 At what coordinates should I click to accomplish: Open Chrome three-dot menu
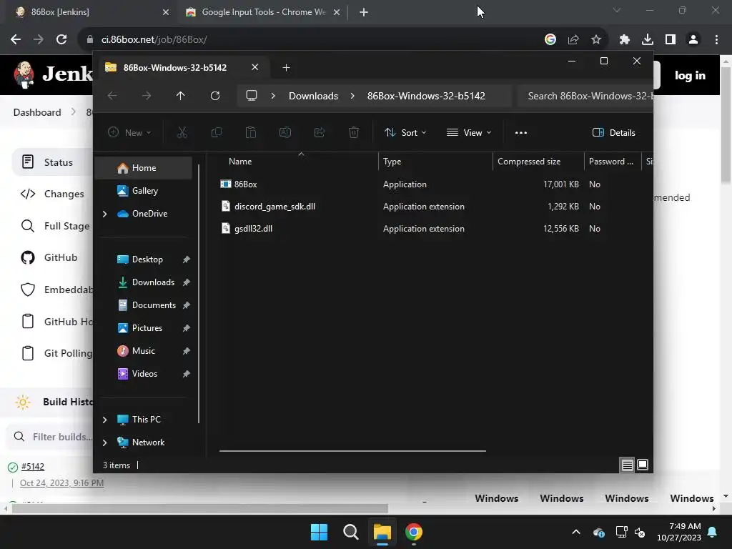click(x=716, y=39)
